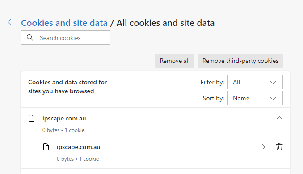The height and width of the screenshot is (174, 303).
Task: Focus the Search cookies field
Action: point(66,37)
